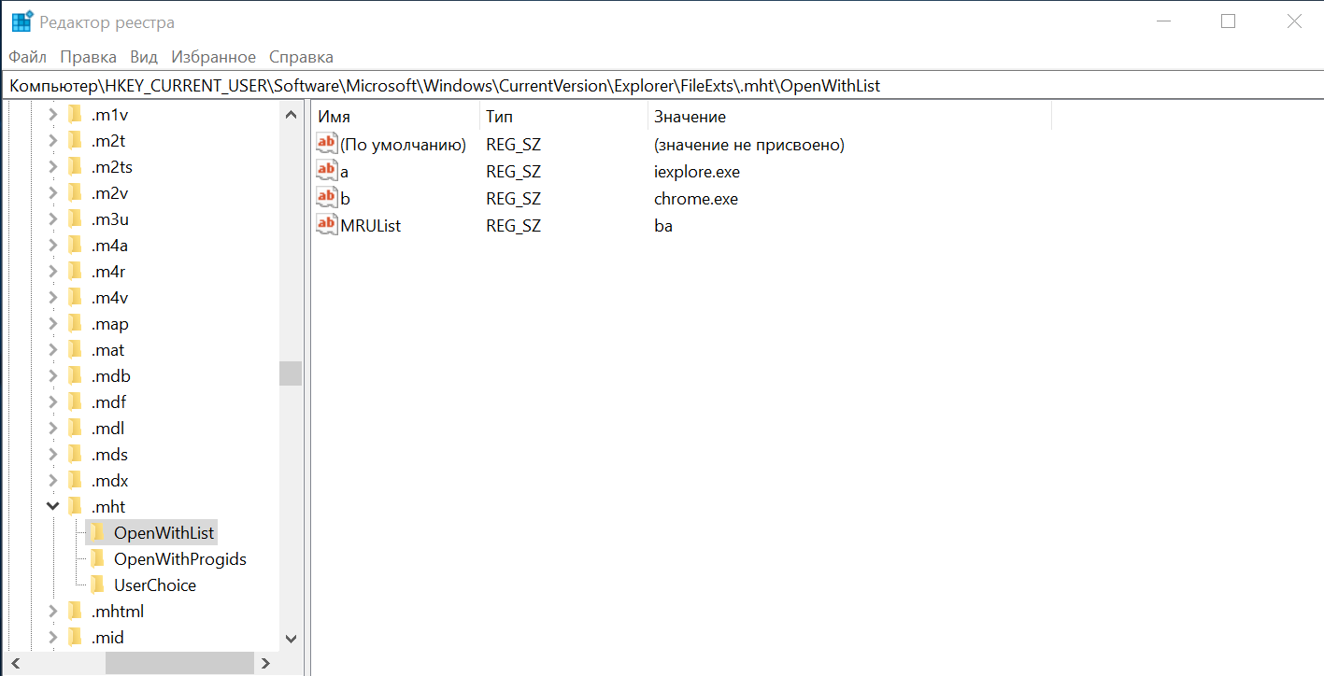Select the .mdx key label
Image resolution: width=1324 pixels, height=676 pixels.
coord(110,481)
